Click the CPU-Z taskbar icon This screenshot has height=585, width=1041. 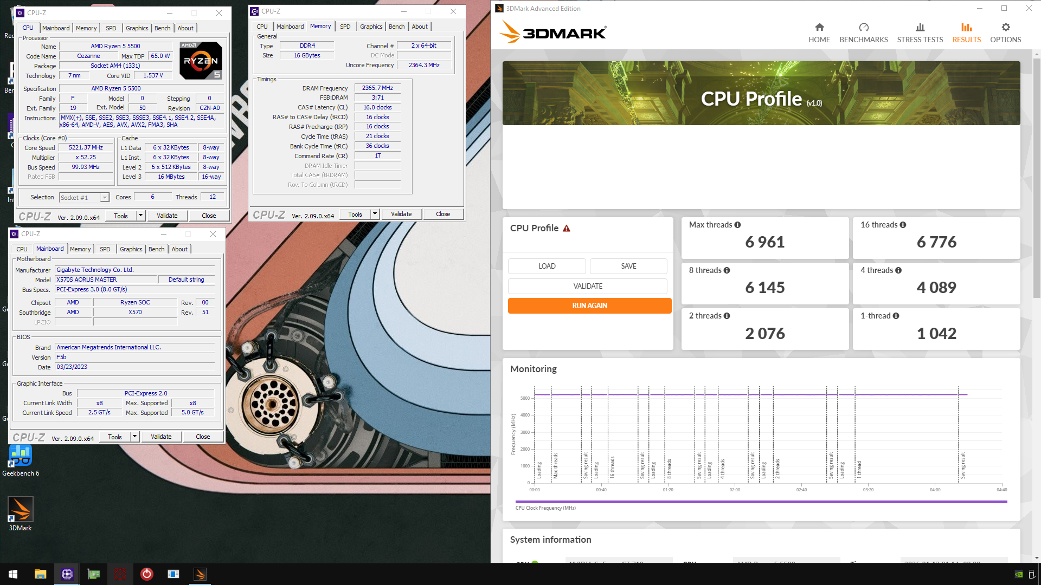[x=67, y=574]
